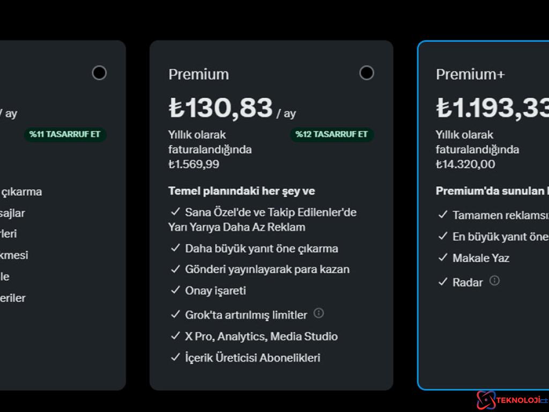Click the checkmark beside Onay işareti
The width and height of the screenshot is (549, 412).
coord(175,290)
